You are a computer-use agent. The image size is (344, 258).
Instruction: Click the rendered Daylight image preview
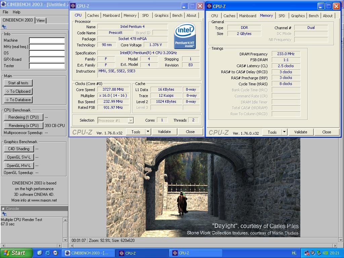(203, 187)
